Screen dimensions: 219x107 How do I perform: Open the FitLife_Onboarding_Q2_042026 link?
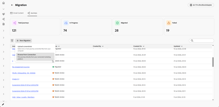24,73
